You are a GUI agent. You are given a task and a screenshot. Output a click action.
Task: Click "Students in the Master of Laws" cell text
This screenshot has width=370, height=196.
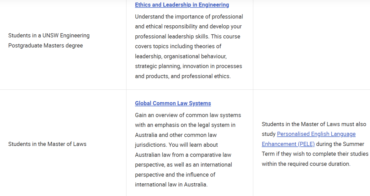pyautogui.click(x=47, y=144)
